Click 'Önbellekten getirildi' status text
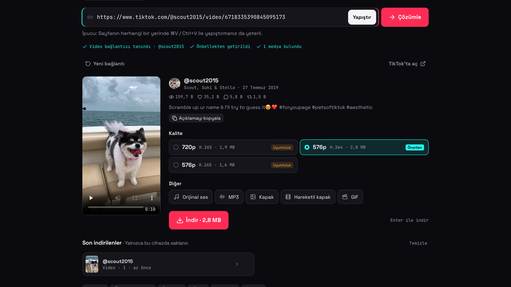Image resolution: width=511 pixels, height=287 pixels. coord(223,46)
